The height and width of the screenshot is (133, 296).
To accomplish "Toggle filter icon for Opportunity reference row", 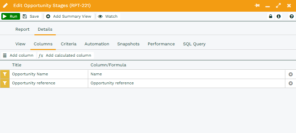I will [x=5, y=83].
